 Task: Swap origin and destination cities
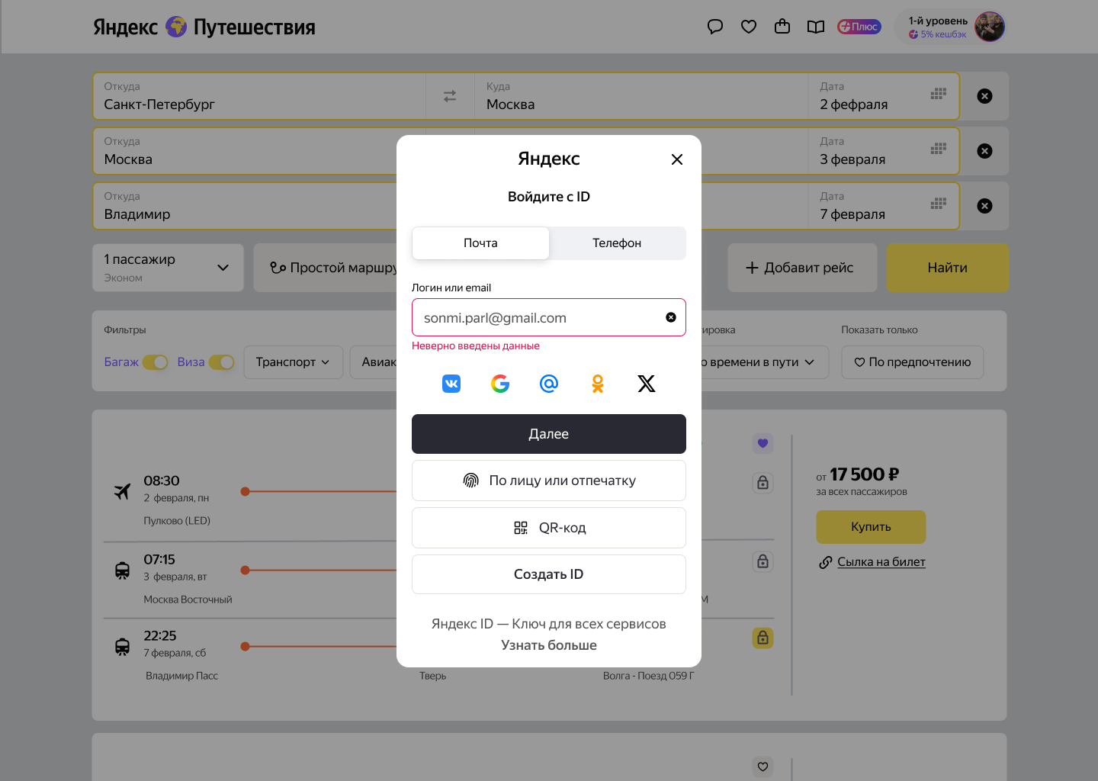pyautogui.click(x=450, y=96)
